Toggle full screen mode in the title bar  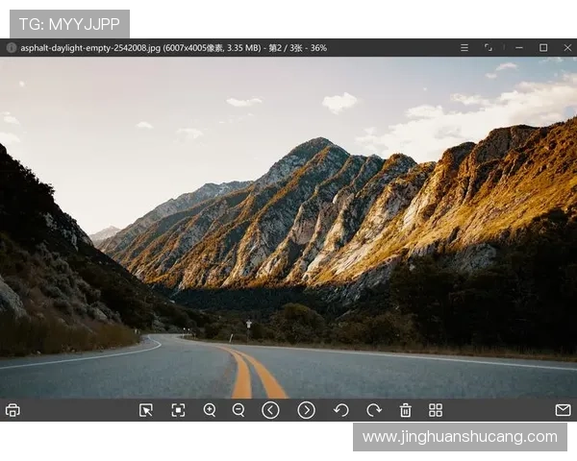coord(489,47)
